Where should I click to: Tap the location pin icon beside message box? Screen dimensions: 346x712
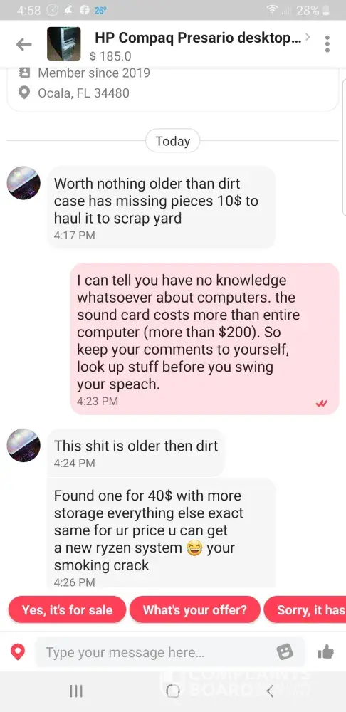17,652
